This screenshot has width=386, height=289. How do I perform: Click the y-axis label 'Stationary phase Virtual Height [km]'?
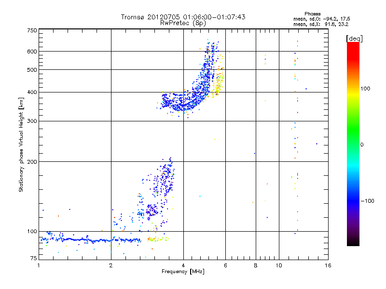pos(21,144)
